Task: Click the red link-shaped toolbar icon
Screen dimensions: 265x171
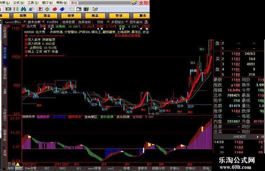Action: pyautogui.click(x=55, y=9)
